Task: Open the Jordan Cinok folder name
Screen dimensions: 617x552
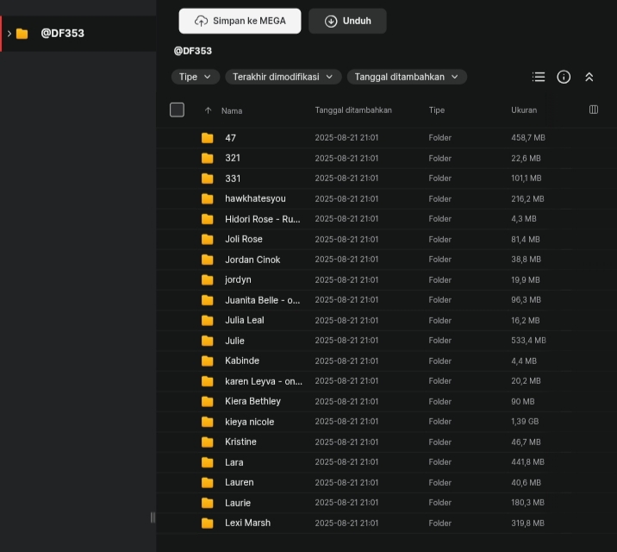Action: (252, 260)
